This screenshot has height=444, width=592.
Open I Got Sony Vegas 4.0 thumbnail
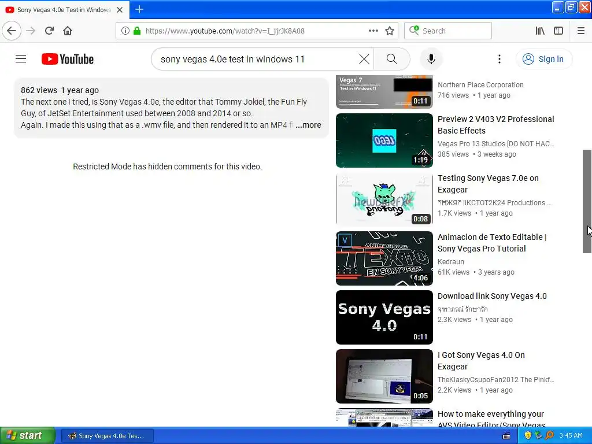384,376
